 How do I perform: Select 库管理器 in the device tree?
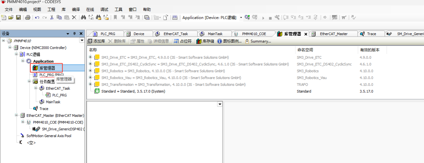pos(47,68)
